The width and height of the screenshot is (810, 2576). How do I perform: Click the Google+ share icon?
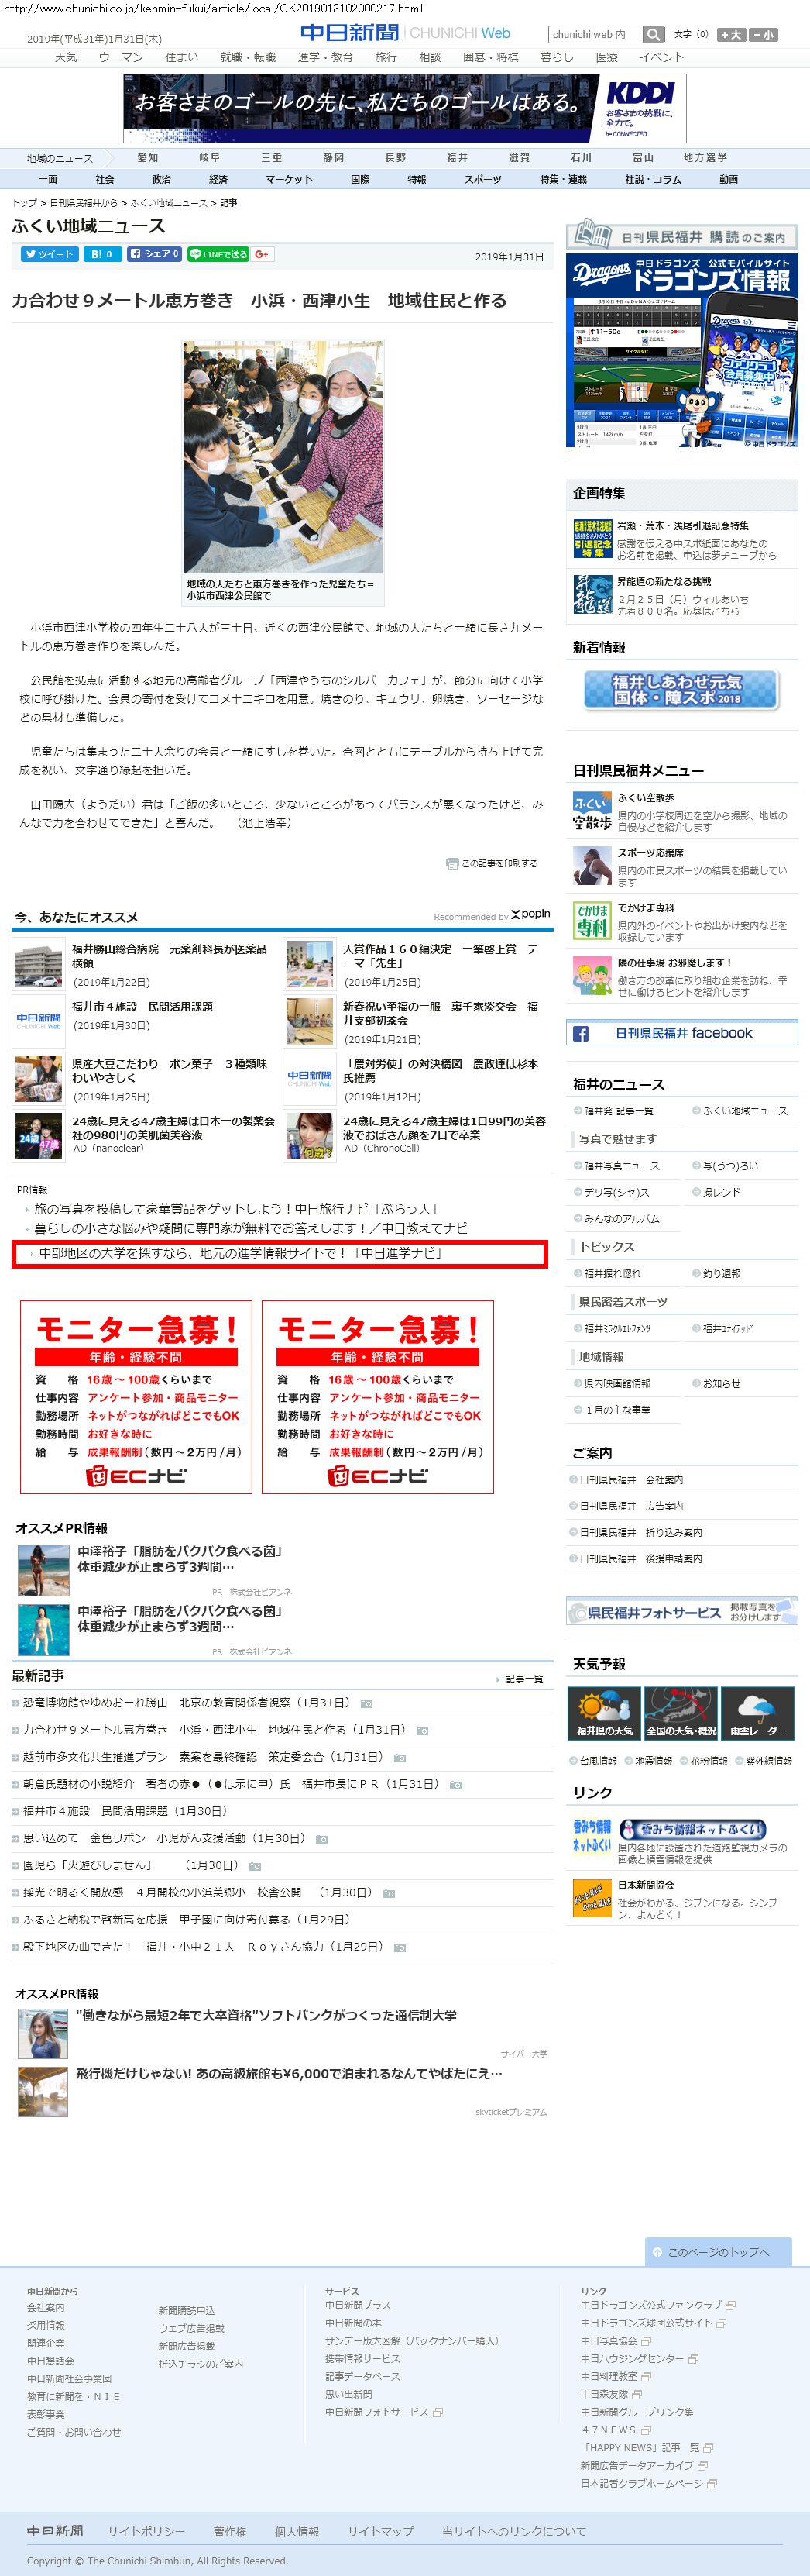click(x=262, y=254)
